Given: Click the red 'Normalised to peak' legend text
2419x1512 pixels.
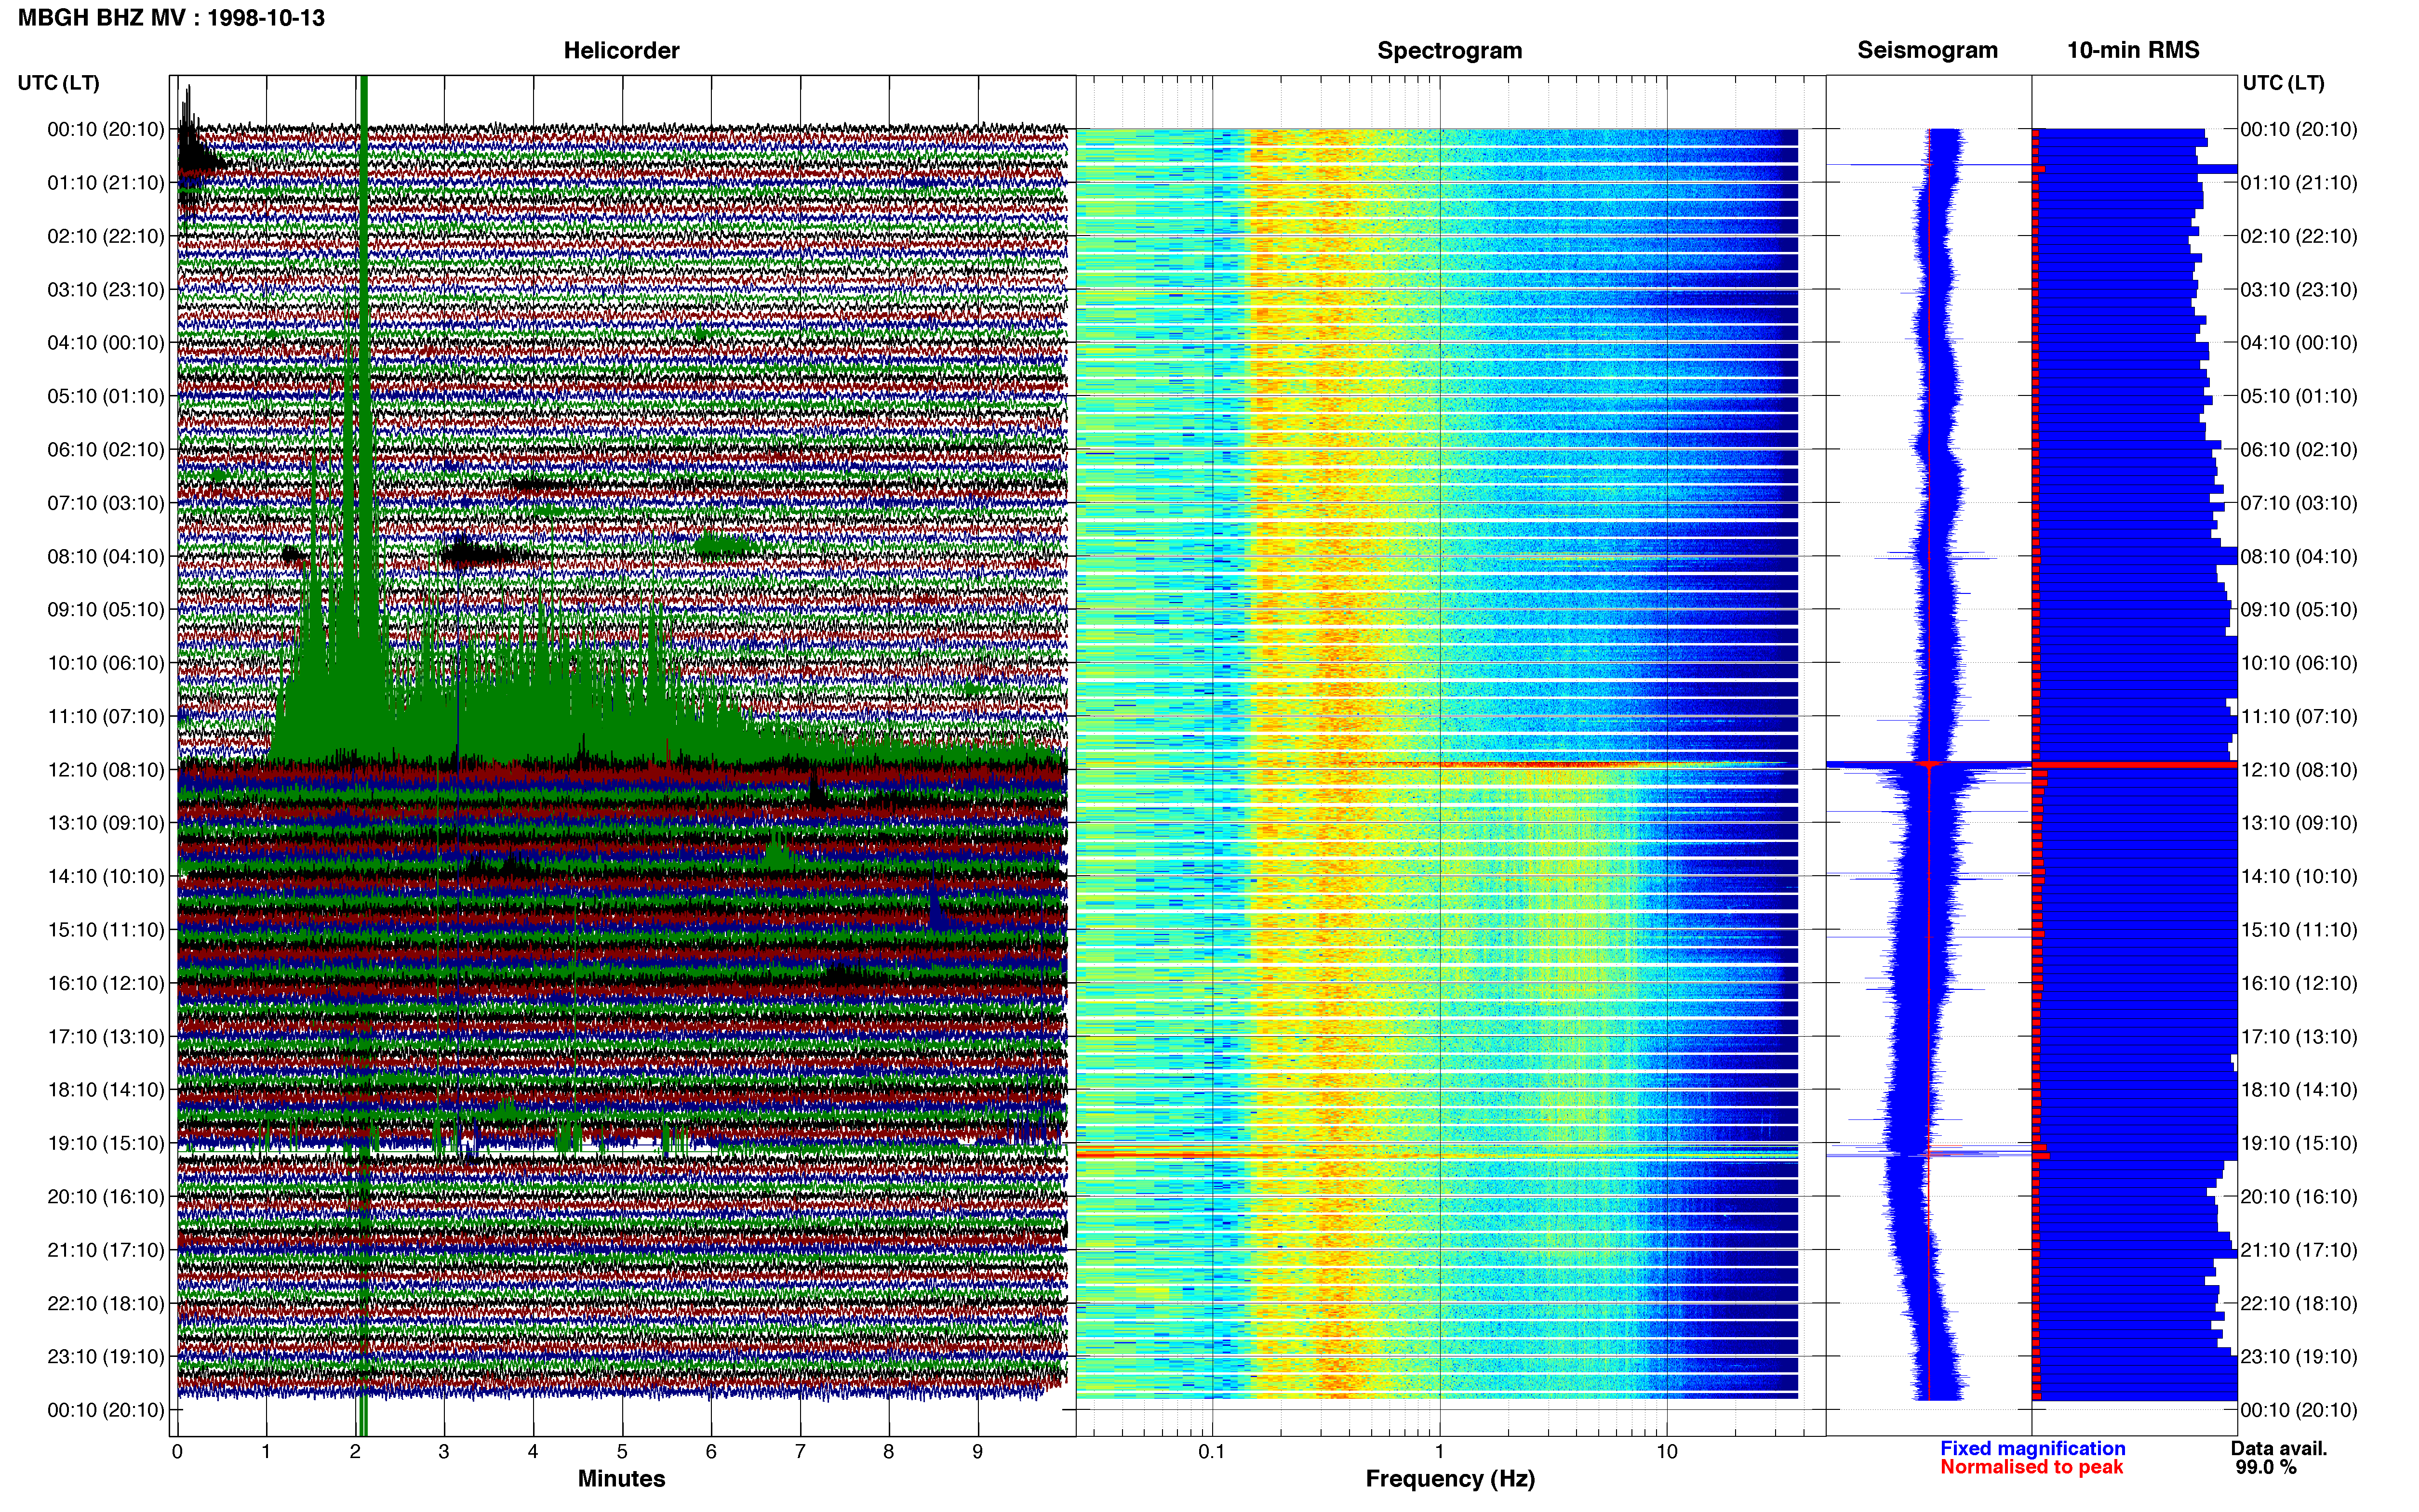Looking at the screenshot, I should pyautogui.click(x=2031, y=1467).
